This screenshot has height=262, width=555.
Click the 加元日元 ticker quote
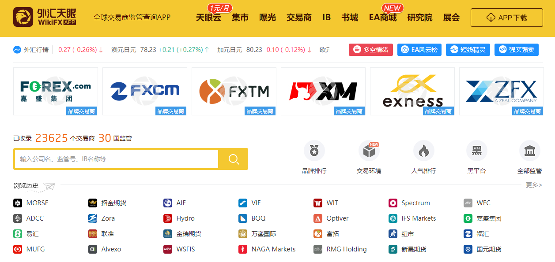(264, 50)
